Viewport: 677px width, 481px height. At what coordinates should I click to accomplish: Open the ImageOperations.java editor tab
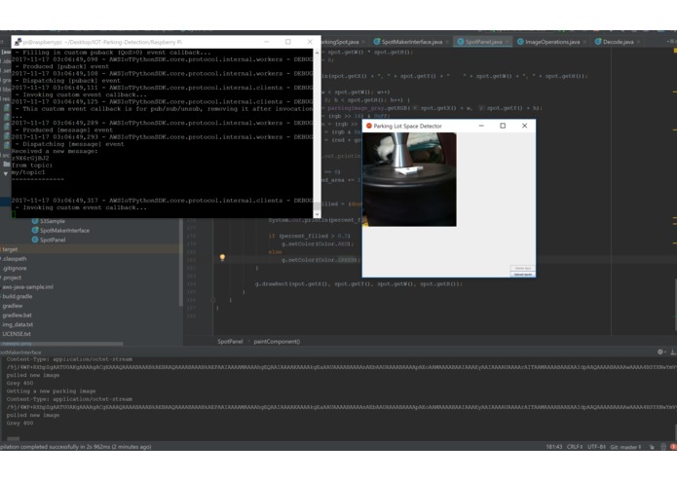click(552, 42)
